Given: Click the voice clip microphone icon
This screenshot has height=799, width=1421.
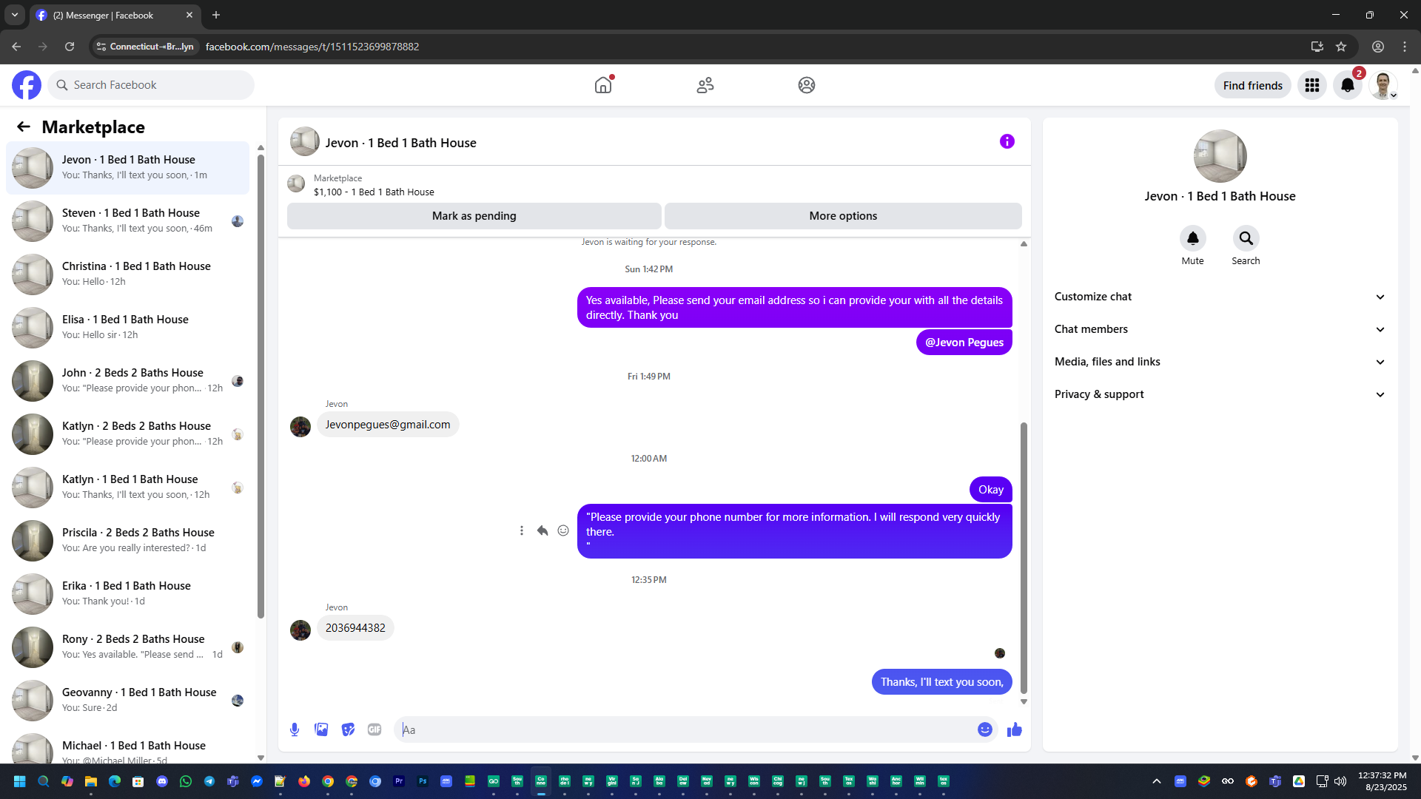Looking at the screenshot, I should 295,729.
